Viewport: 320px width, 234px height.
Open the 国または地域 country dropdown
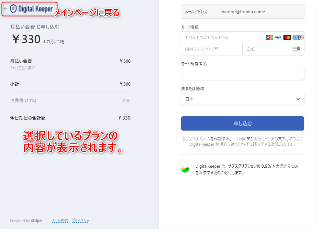point(239,99)
